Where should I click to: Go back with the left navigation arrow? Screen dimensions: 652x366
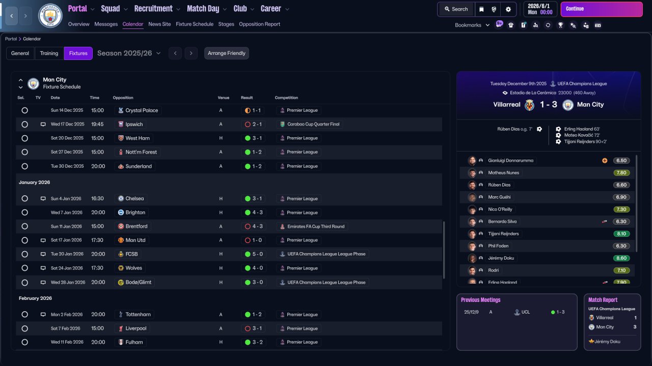(x=11, y=16)
